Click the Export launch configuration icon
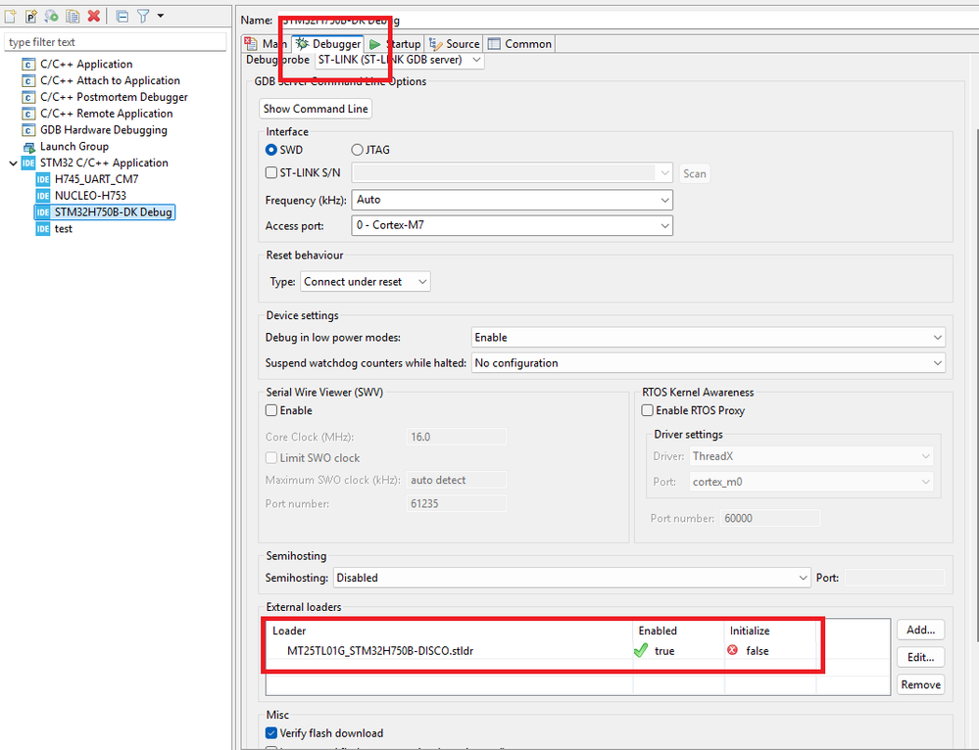The image size is (979, 750). [x=52, y=17]
